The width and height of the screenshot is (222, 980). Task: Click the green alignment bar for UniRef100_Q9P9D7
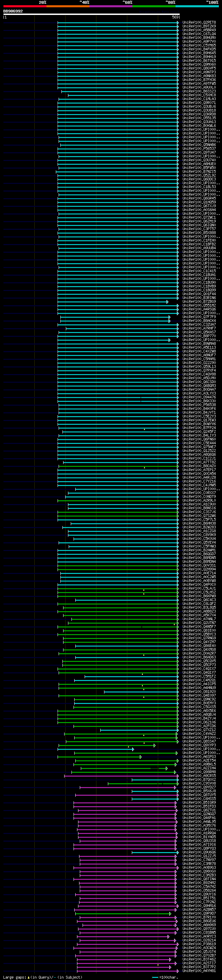(123, 914)
